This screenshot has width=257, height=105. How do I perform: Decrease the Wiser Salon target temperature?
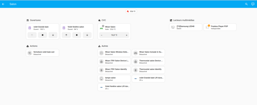coord(102,35)
